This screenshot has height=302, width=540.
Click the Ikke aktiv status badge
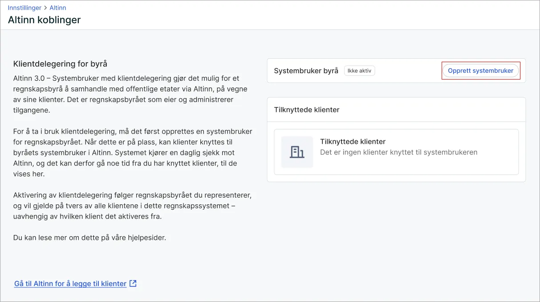pyautogui.click(x=359, y=71)
